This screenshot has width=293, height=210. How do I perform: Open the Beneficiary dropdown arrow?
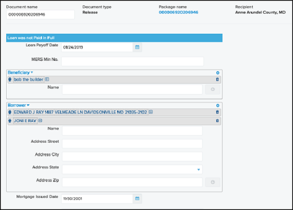click(32, 73)
